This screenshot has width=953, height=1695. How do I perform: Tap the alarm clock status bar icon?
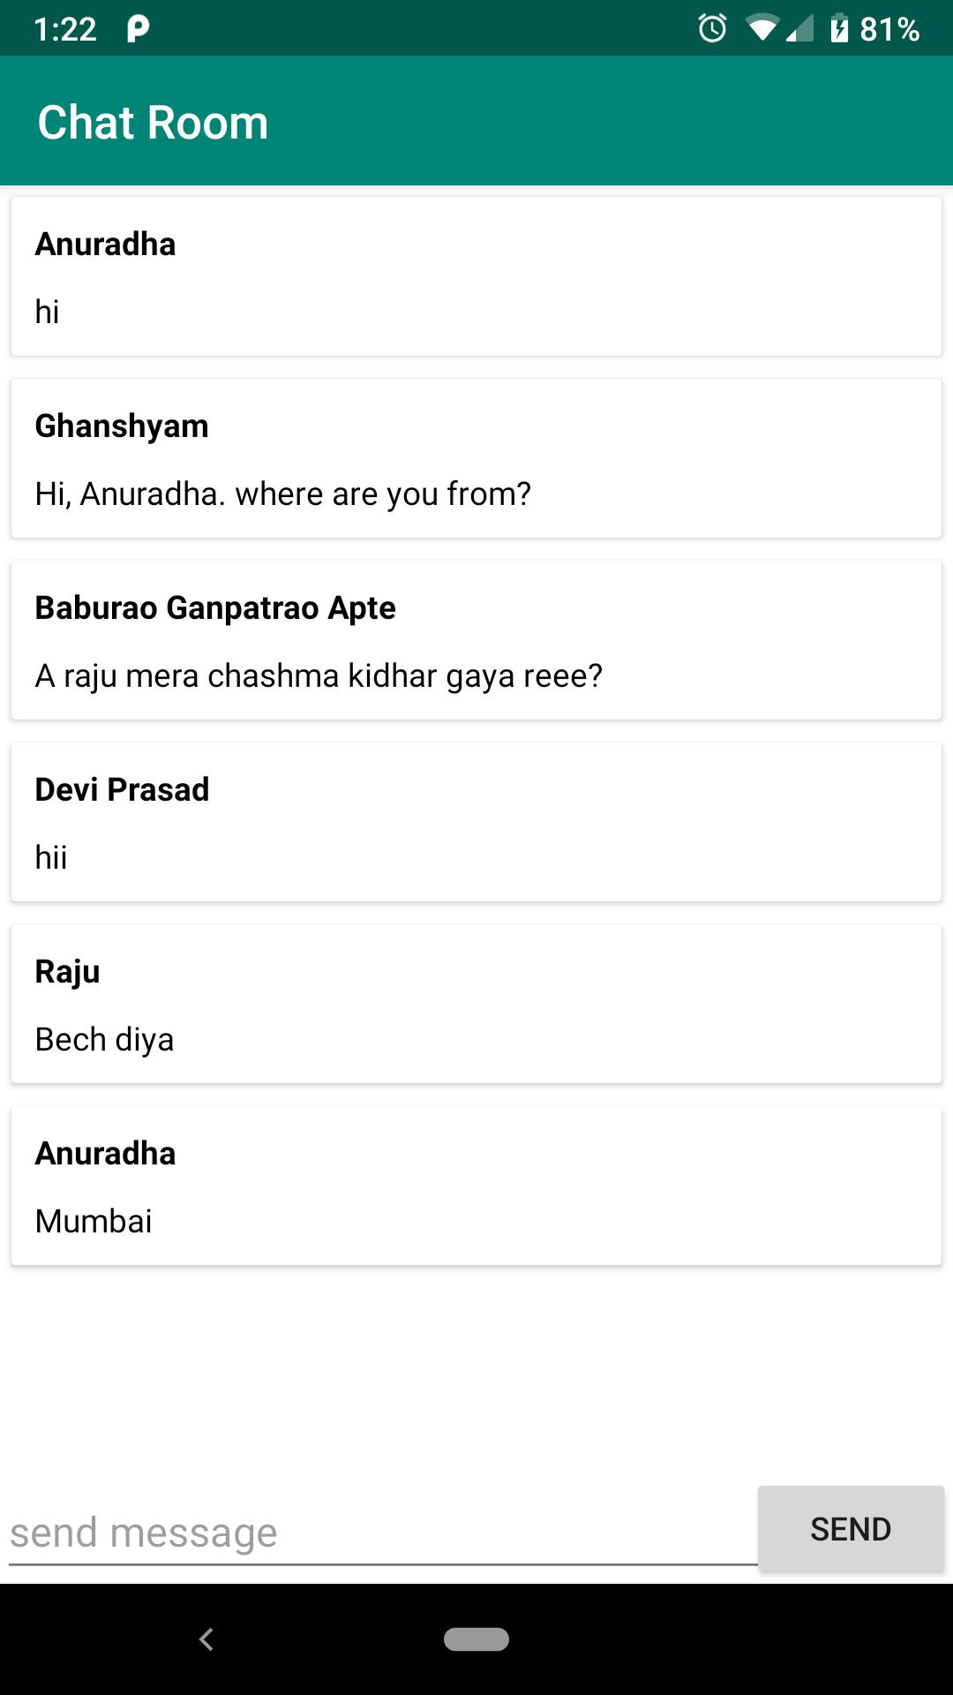pyautogui.click(x=711, y=29)
